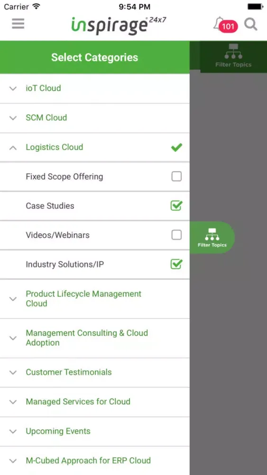Select the ioT Cloud category label
Screen dimensions: 267x475
point(43,88)
